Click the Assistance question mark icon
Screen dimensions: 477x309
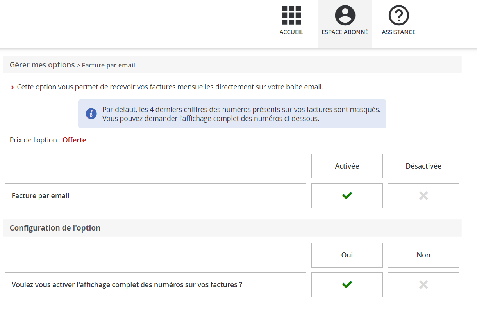tap(398, 16)
